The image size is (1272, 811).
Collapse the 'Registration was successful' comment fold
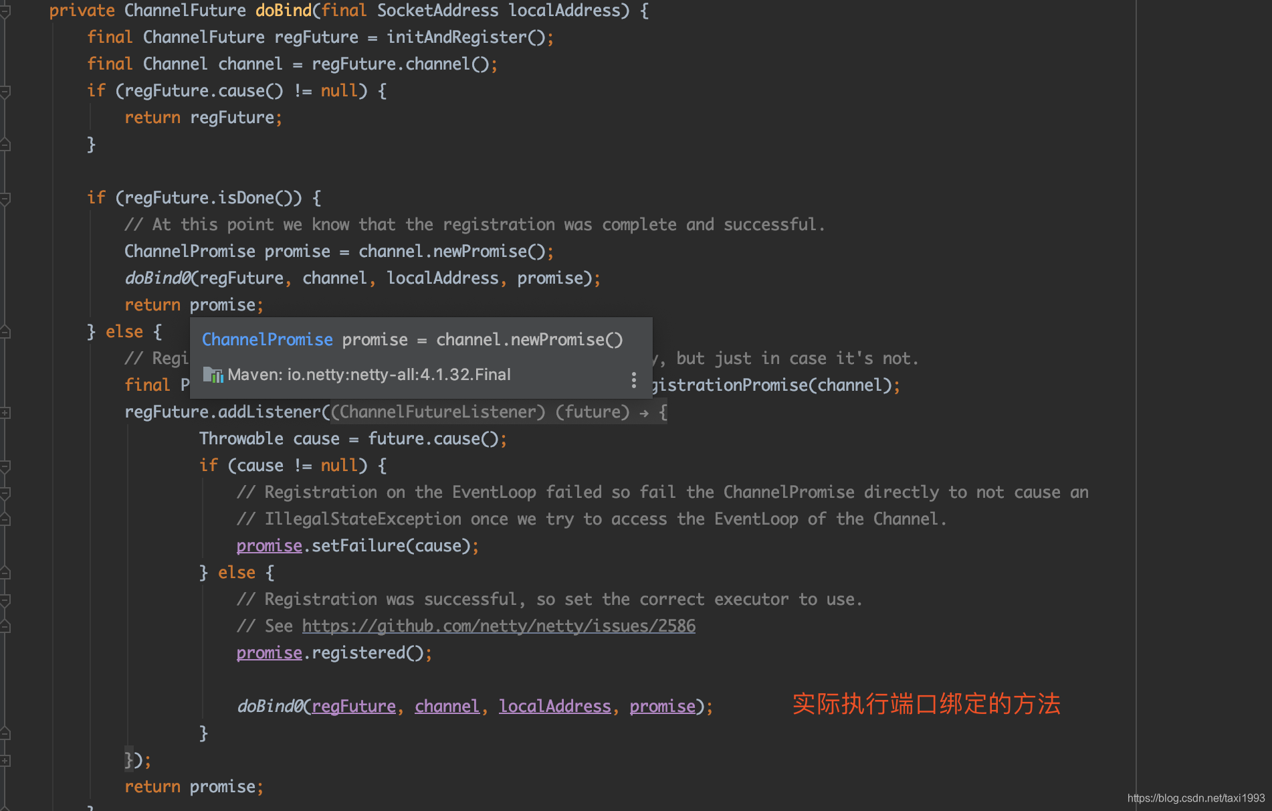click(x=5, y=600)
